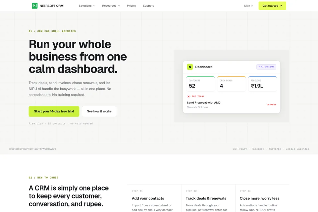The width and height of the screenshot is (318, 212).
Task: Go to the Pricing page
Action: (132, 6)
